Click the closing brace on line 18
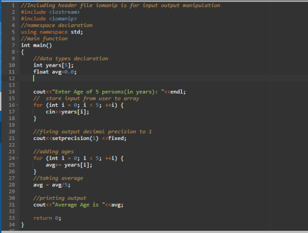The width and height of the screenshot is (308, 233). pos(35,118)
